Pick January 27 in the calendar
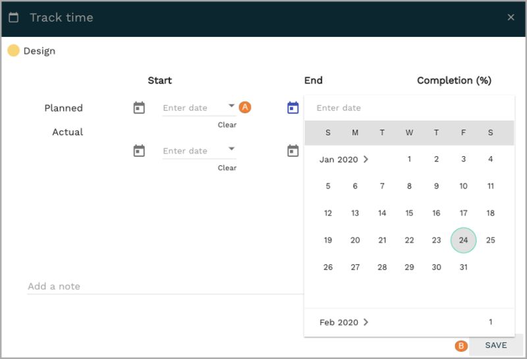 point(355,267)
